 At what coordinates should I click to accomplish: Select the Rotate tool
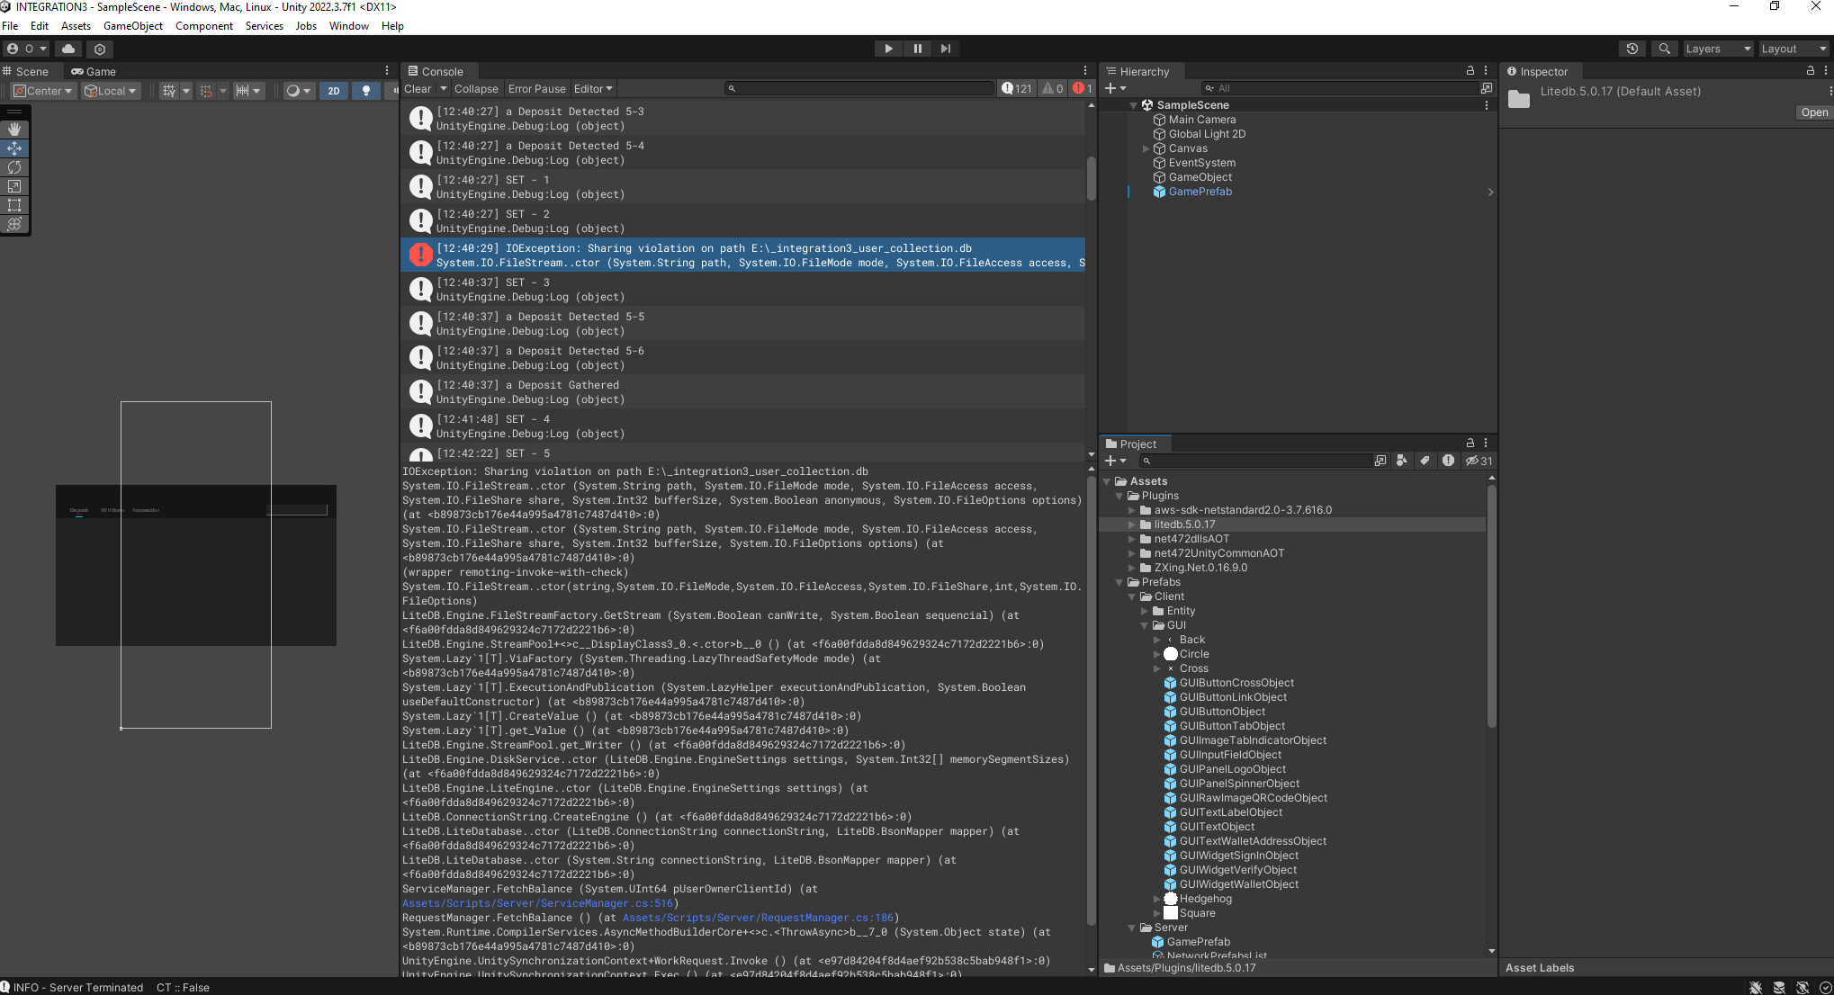[14, 167]
